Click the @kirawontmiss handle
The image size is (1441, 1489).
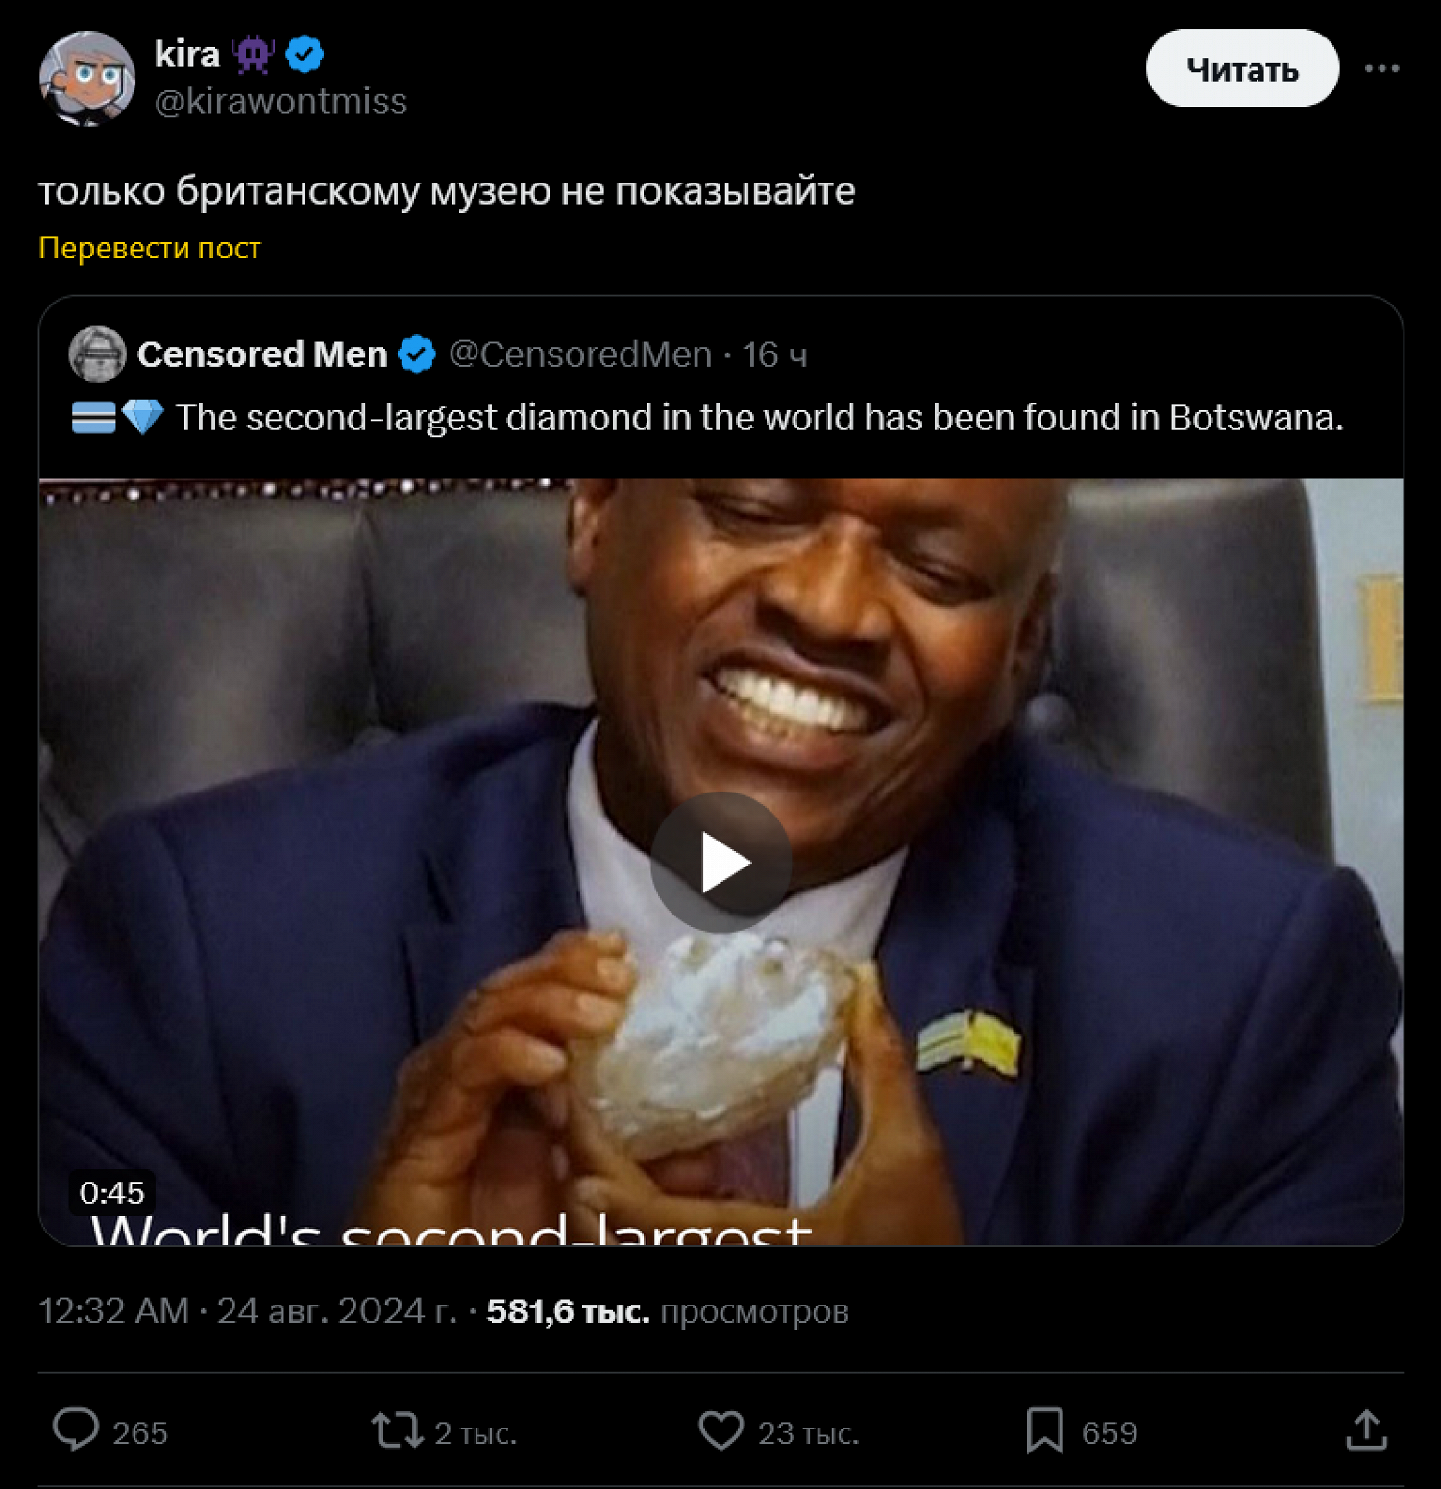coord(281,102)
